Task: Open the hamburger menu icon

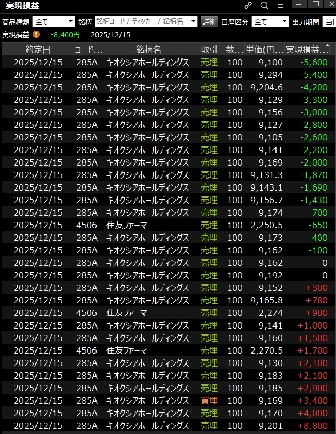Action: [x=280, y=6]
